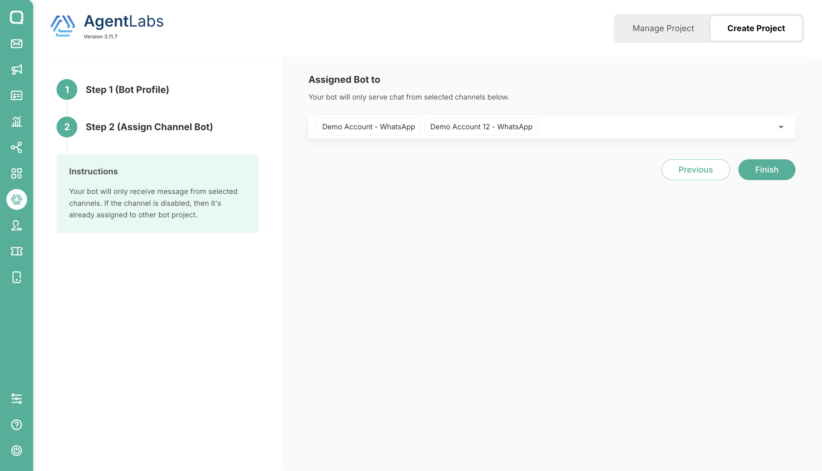822x471 pixels.
Task: Click the Finish button
Action: point(766,169)
